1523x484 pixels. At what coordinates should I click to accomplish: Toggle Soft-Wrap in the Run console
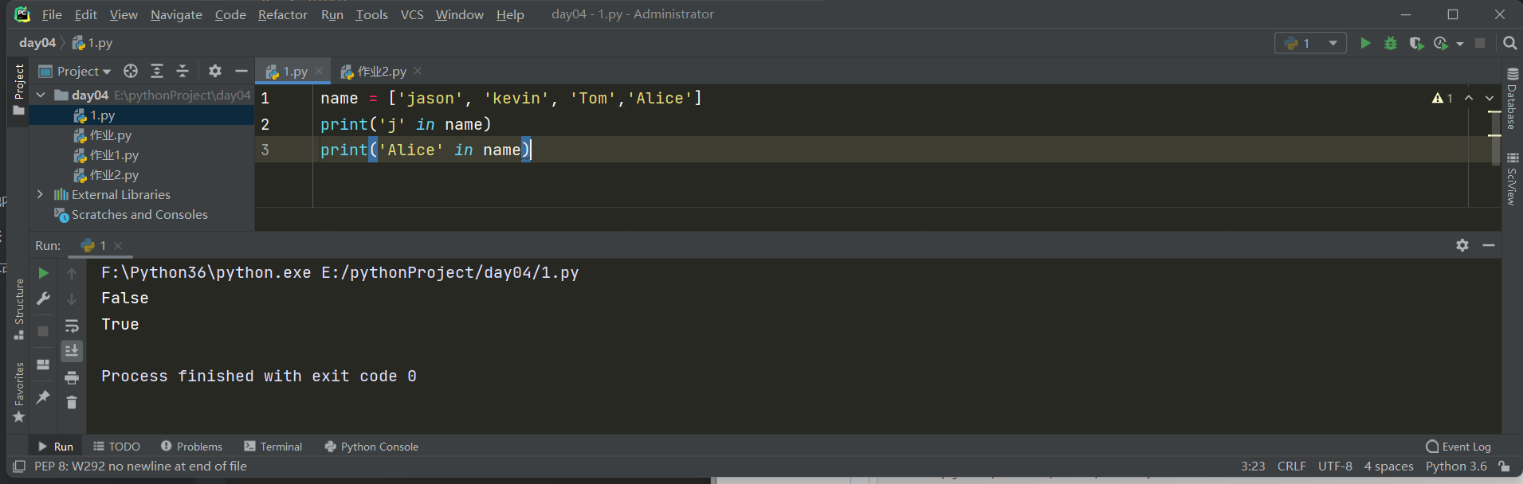click(72, 326)
